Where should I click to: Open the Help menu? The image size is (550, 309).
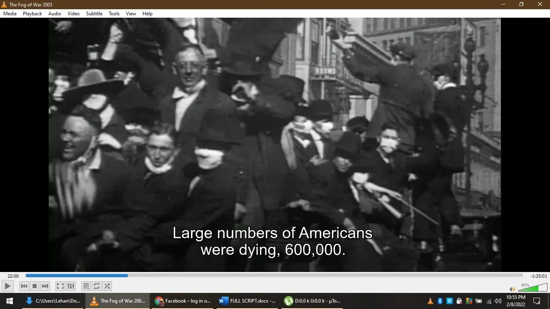148,14
